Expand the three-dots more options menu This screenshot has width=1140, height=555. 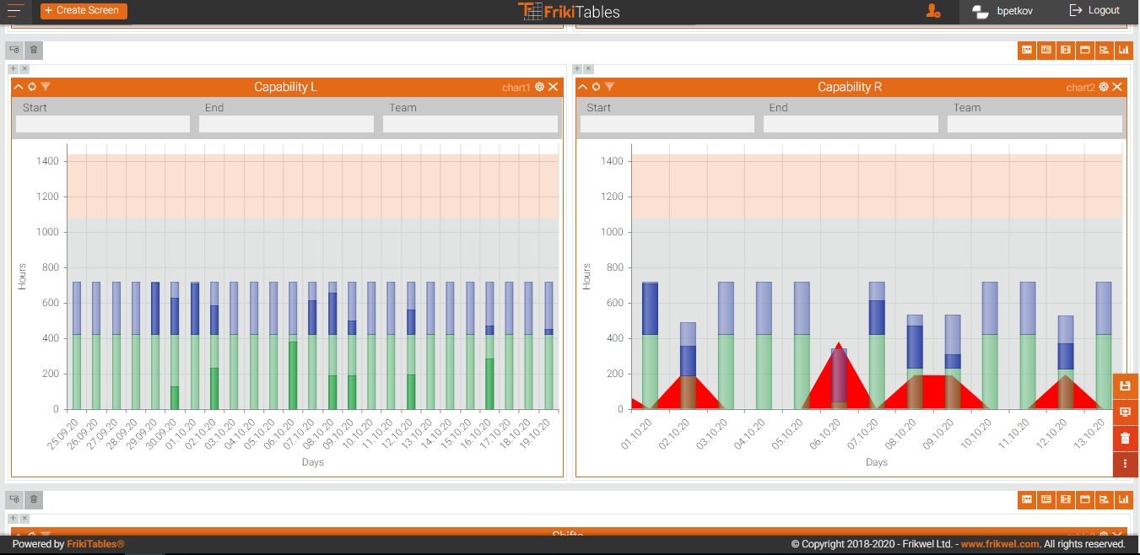pos(1125,464)
